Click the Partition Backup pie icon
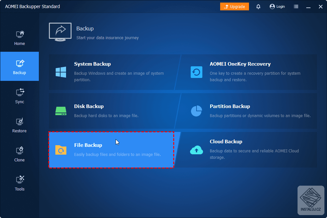Viewport: 327px width, 218px height. [x=197, y=111]
